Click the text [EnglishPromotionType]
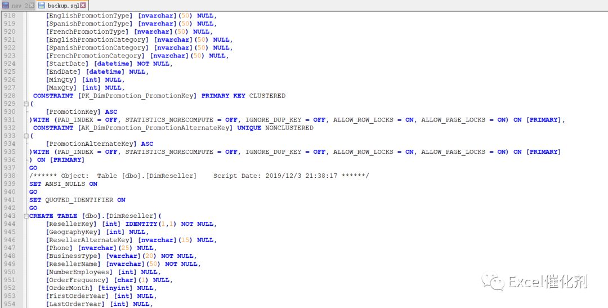 coord(89,16)
